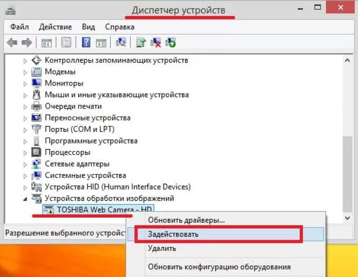
Task: Click the Сетевые адаптеры category icon
Action: 36,164
